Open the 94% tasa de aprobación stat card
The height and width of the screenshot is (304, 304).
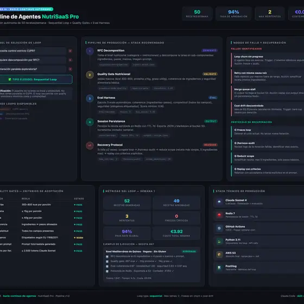(x=233, y=14)
